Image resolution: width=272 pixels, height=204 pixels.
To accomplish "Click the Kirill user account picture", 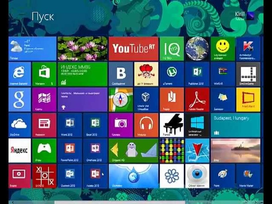I will (x=250, y=16).
